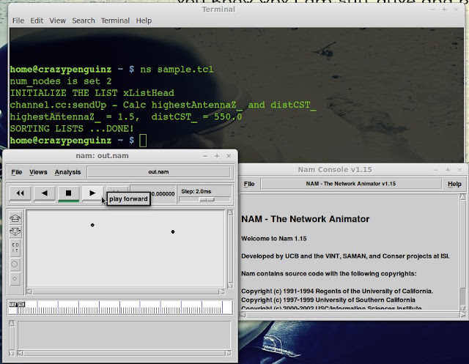Click the Nam Console v1.15 title bar
This screenshot has width=469, height=364.
pyautogui.click(x=335, y=169)
